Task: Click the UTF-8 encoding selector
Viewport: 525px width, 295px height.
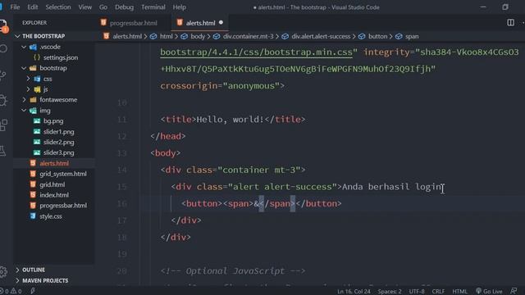Action: coord(417,292)
